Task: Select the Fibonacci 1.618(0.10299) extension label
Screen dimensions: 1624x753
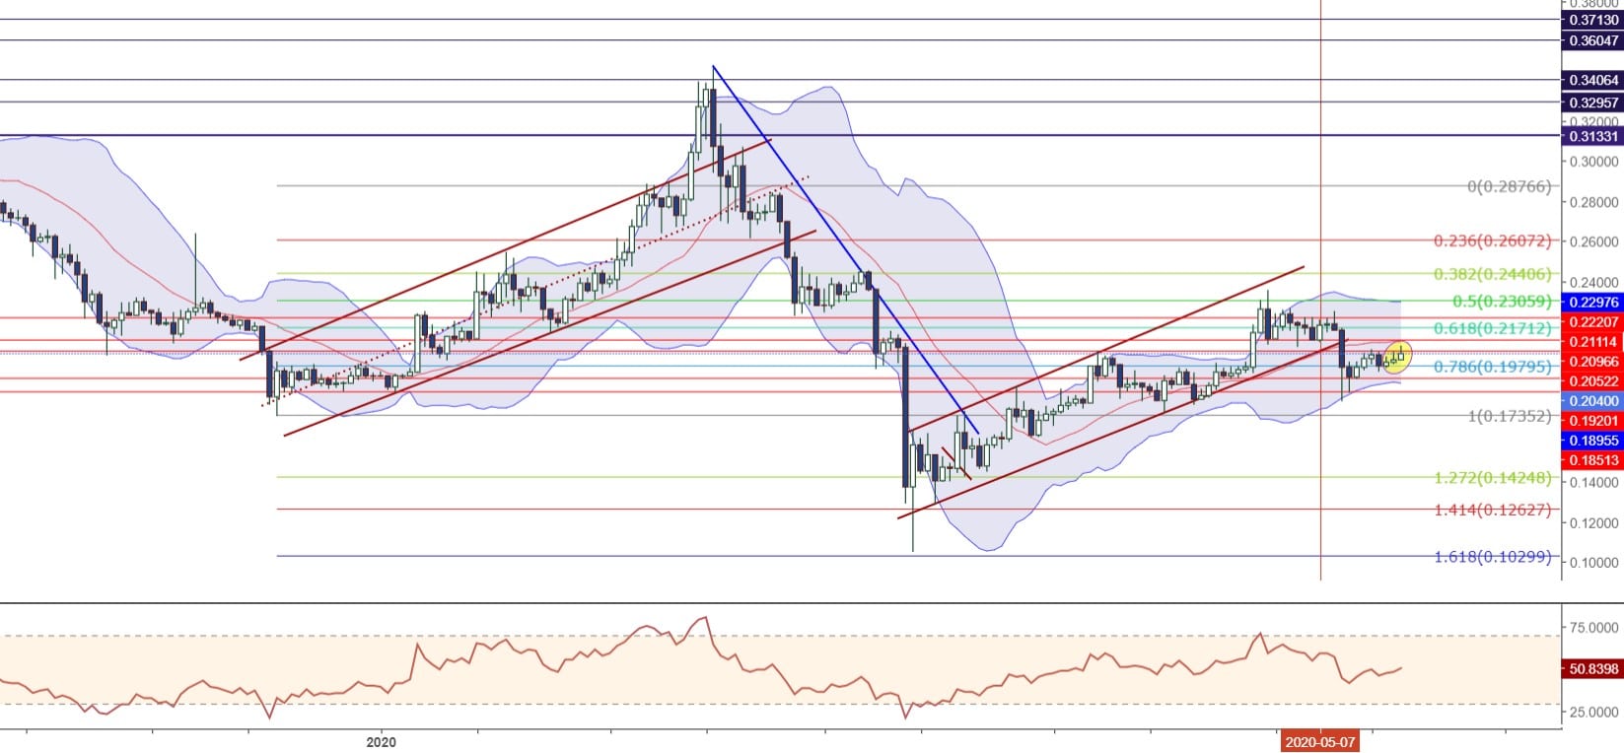Action: pyautogui.click(x=1492, y=557)
